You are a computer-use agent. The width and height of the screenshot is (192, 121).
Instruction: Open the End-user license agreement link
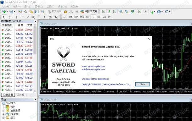pyautogui.click(x=95, y=79)
